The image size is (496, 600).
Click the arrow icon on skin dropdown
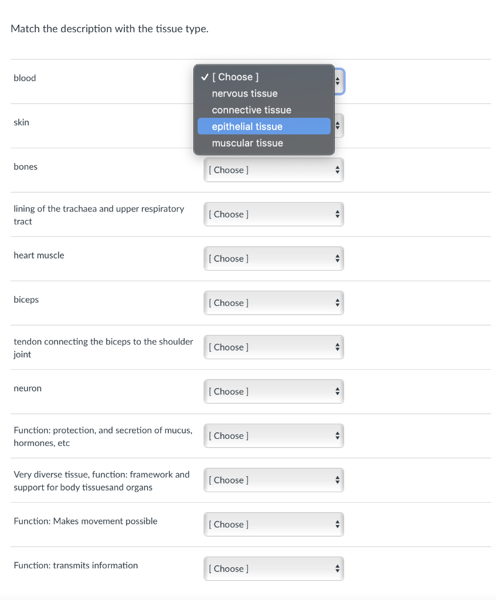click(x=338, y=125)
